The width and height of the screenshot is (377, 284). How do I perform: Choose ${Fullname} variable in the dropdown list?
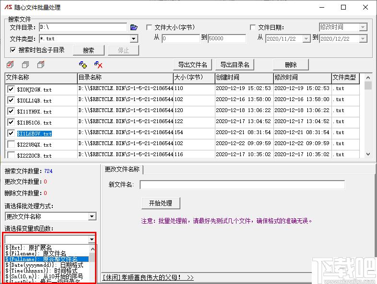(x=47, y=259)
